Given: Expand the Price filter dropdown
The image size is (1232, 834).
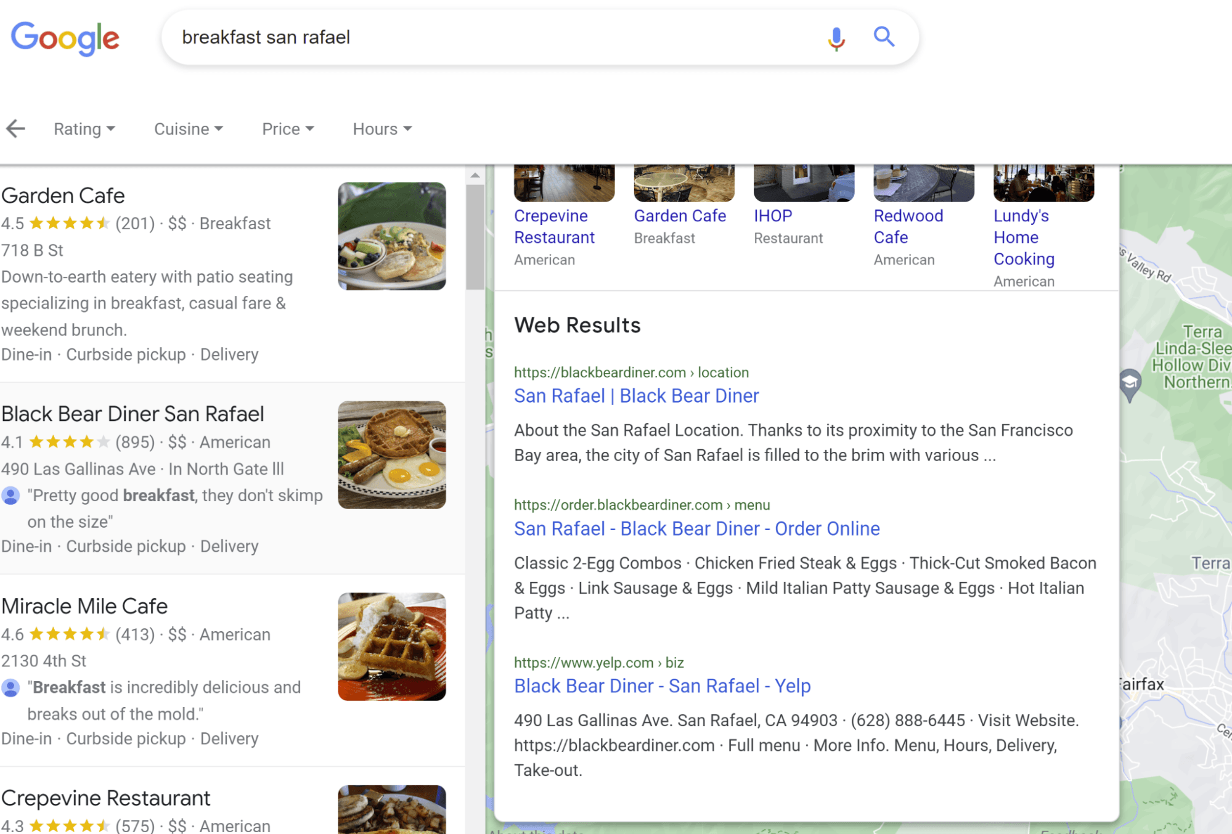Looking at the screenshot, I should point(287,129).
